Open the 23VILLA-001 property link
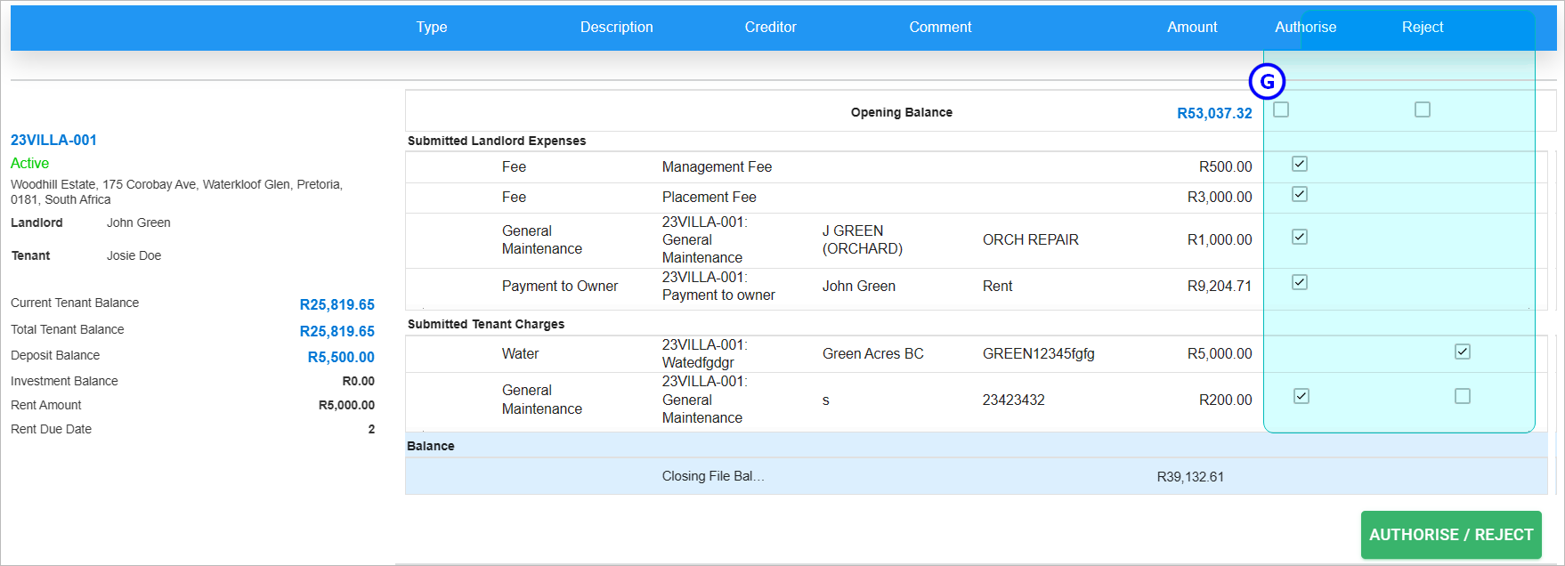Viewport: 1565px width, 566px height. (53, 140)
